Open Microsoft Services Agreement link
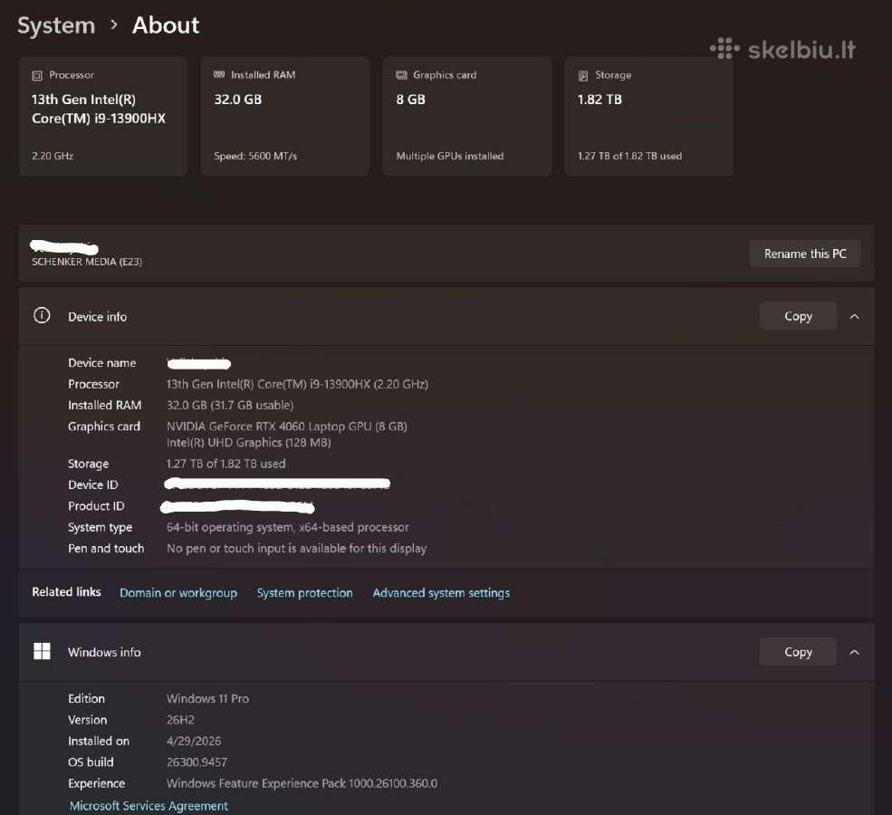 [149, 805]
